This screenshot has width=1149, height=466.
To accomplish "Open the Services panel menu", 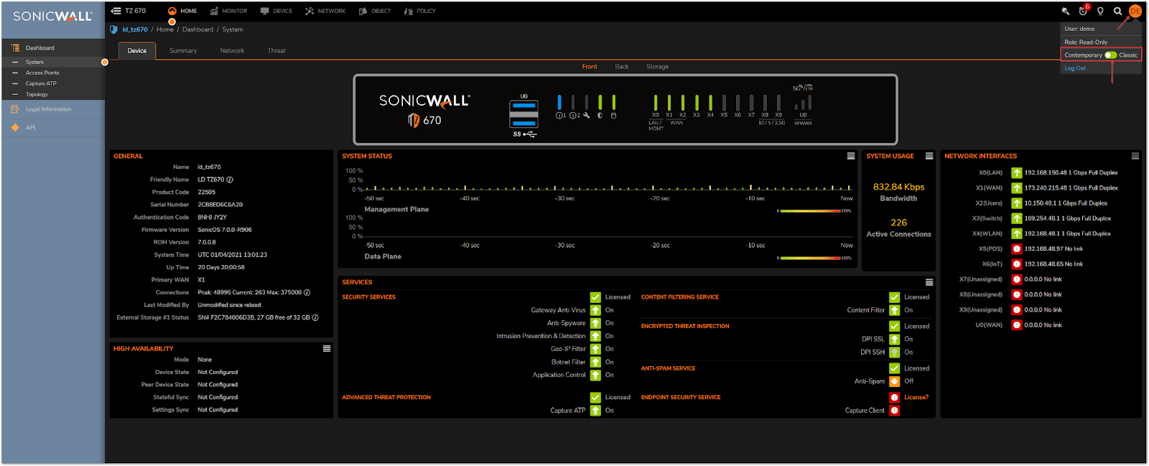I will point(929,282).
